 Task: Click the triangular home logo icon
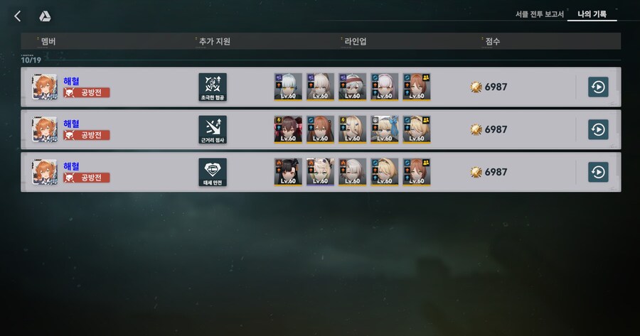(45, 16)
